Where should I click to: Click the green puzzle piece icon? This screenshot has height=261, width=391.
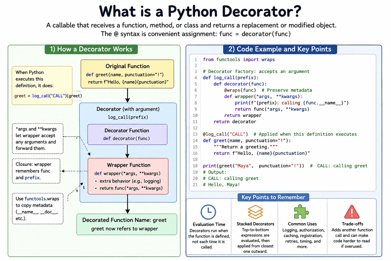click(x=301, y=212)
